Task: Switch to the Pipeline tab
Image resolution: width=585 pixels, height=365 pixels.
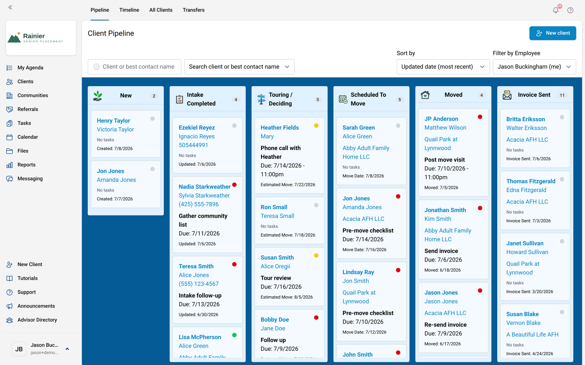Action: point(100,10)
